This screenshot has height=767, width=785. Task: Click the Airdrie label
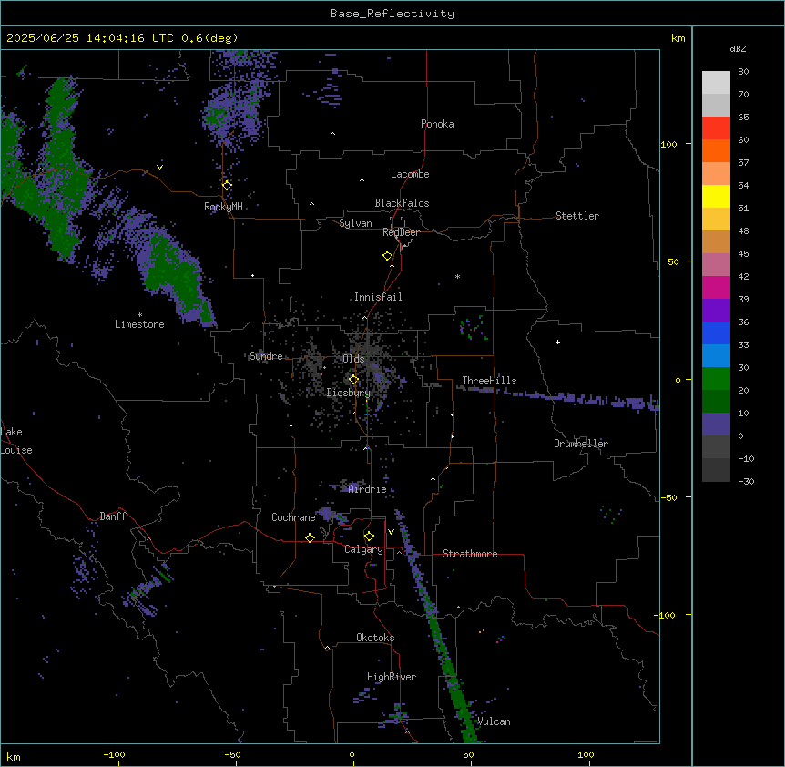click(x=367, y=489)
